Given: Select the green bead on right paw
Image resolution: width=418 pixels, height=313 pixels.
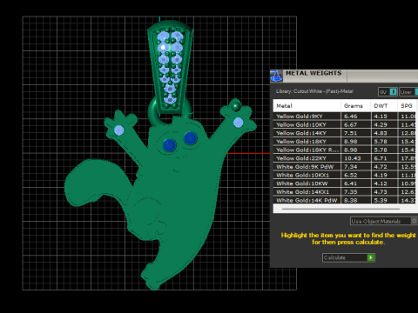Looking at the screenshot, I should click(236, 106).
